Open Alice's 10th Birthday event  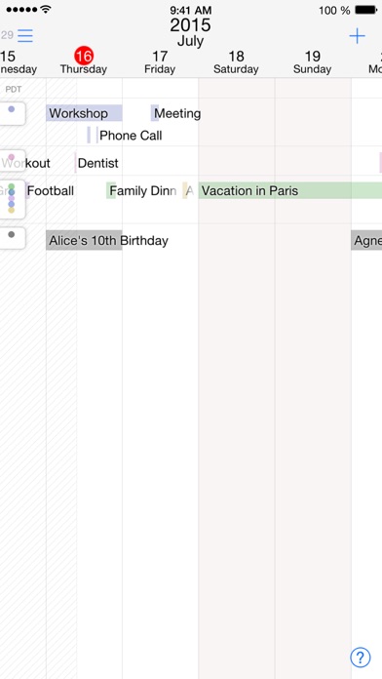(x=107, y=240)
